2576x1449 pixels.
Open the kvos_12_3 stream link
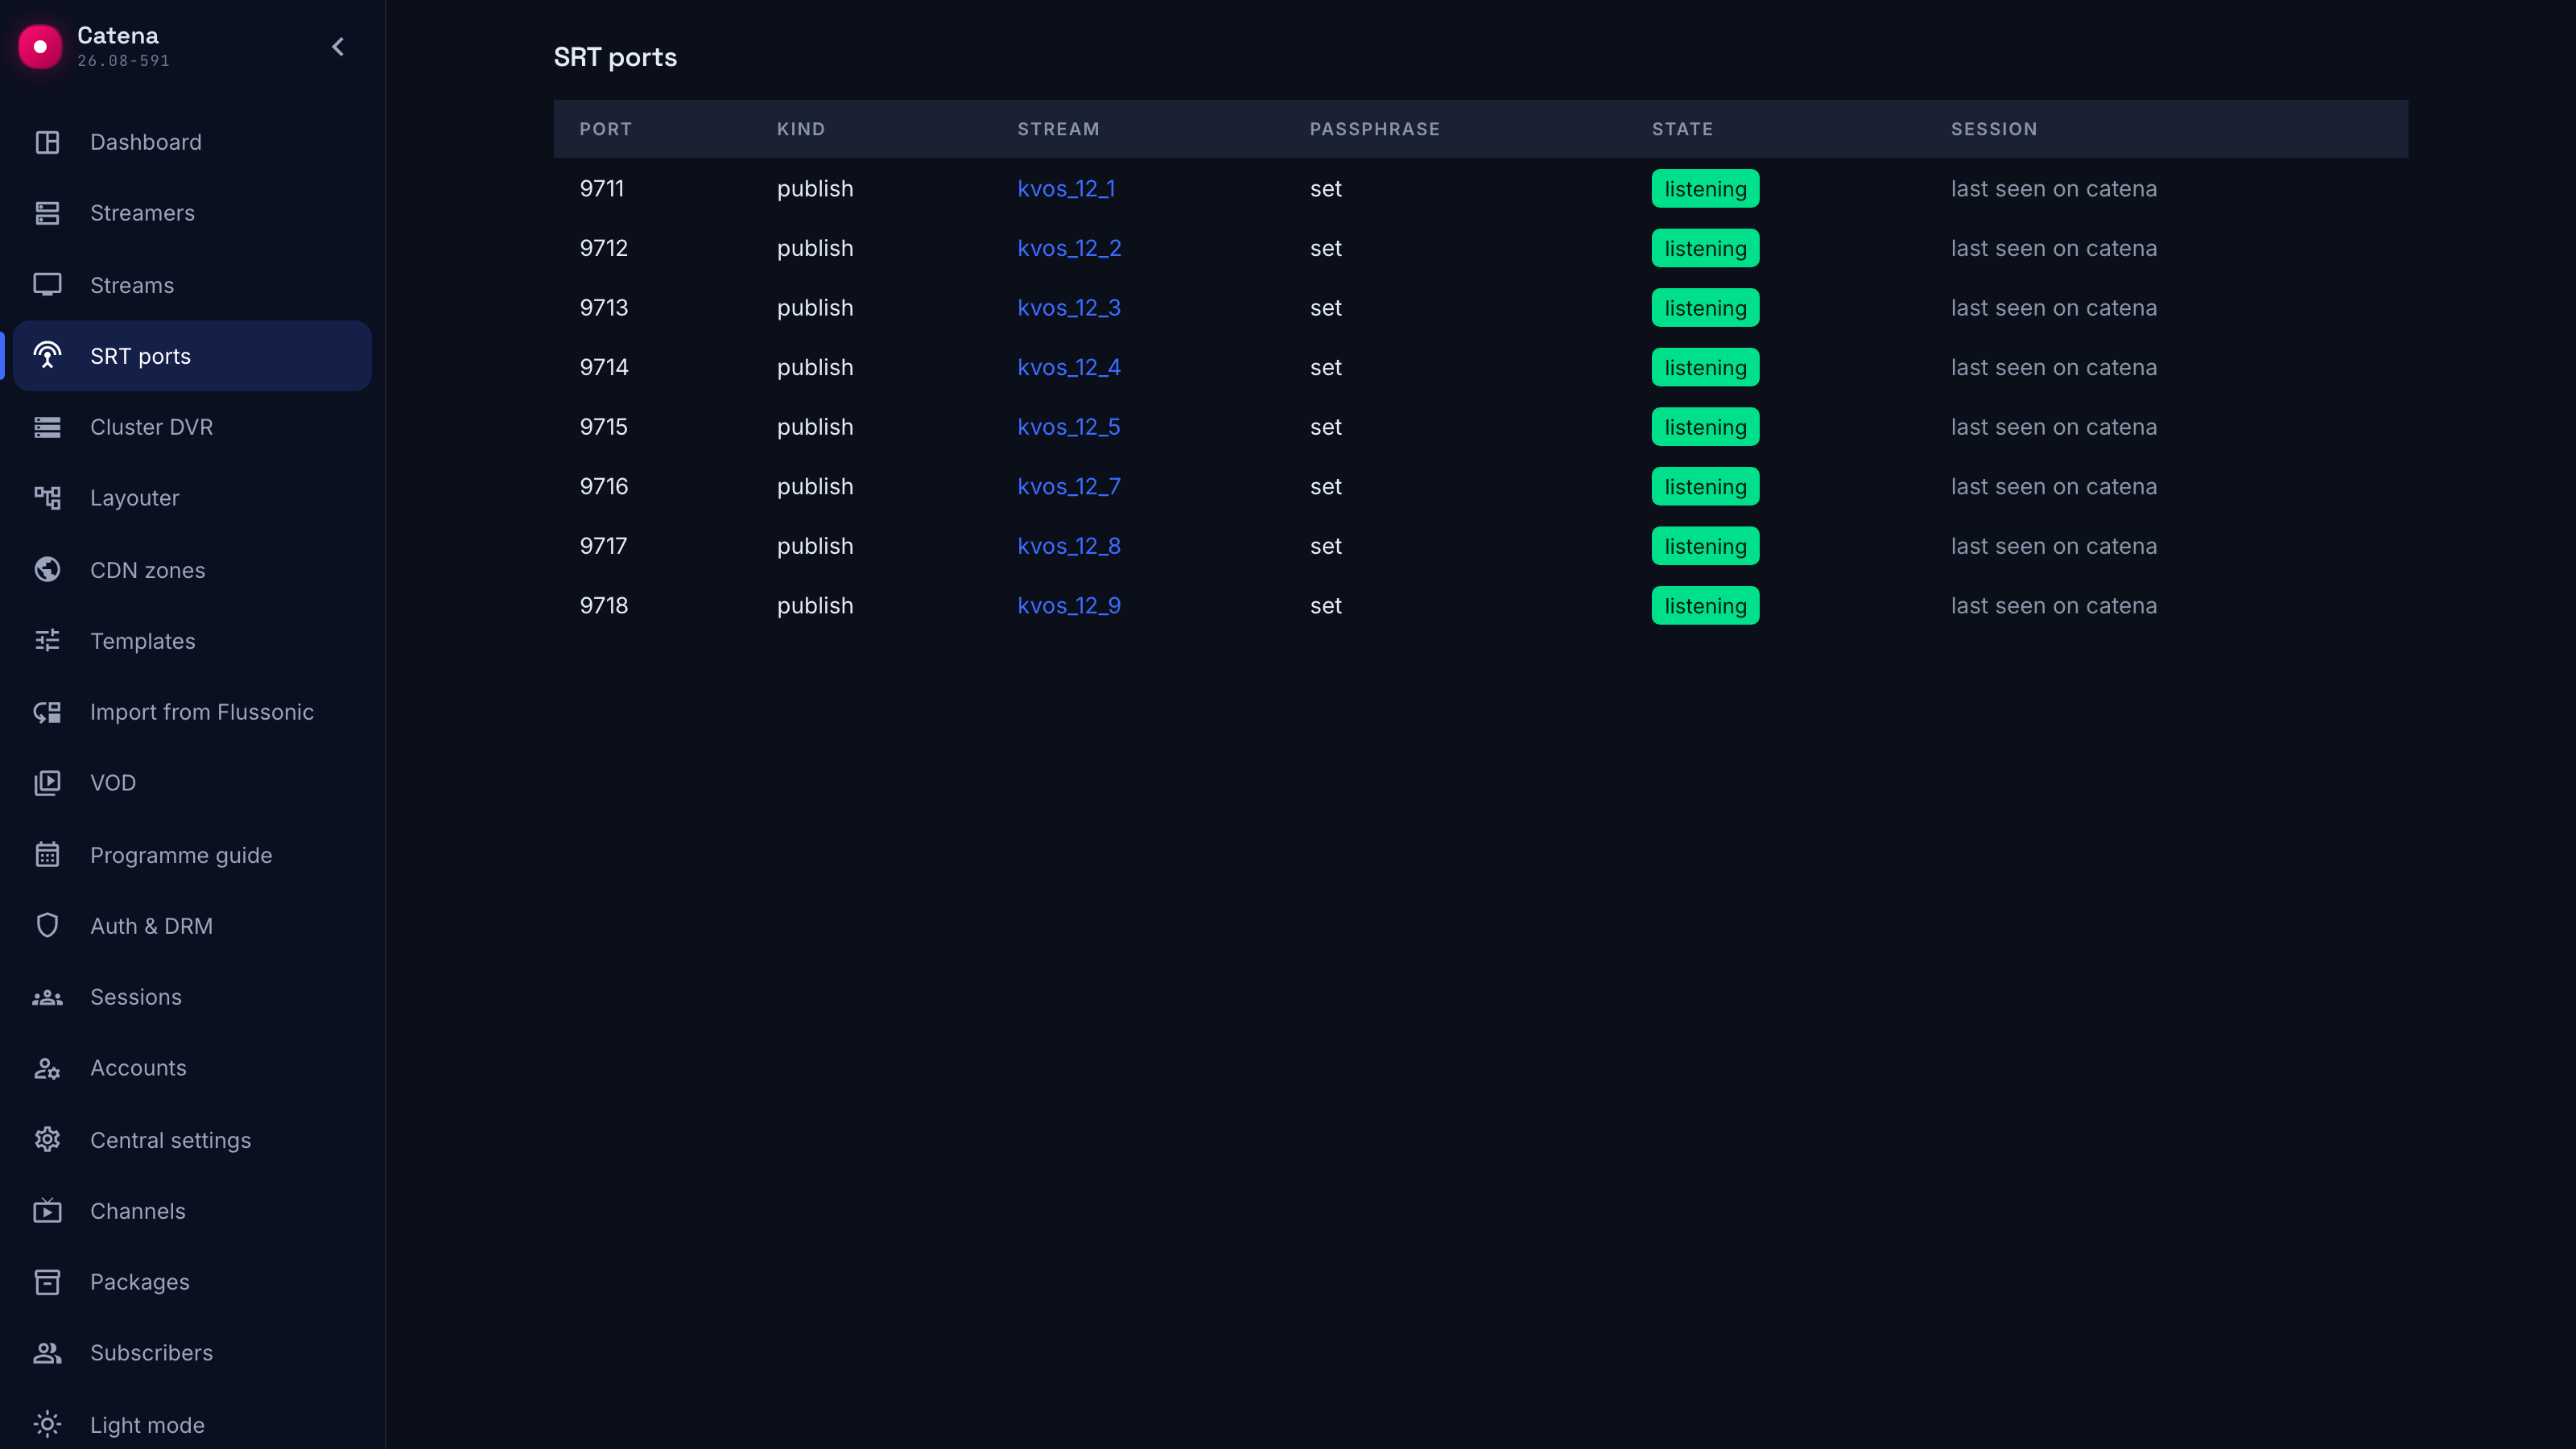[x=1069, y=308]
